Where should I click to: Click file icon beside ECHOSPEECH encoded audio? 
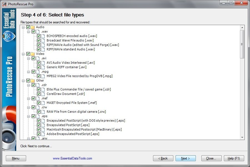pos(43,36)
